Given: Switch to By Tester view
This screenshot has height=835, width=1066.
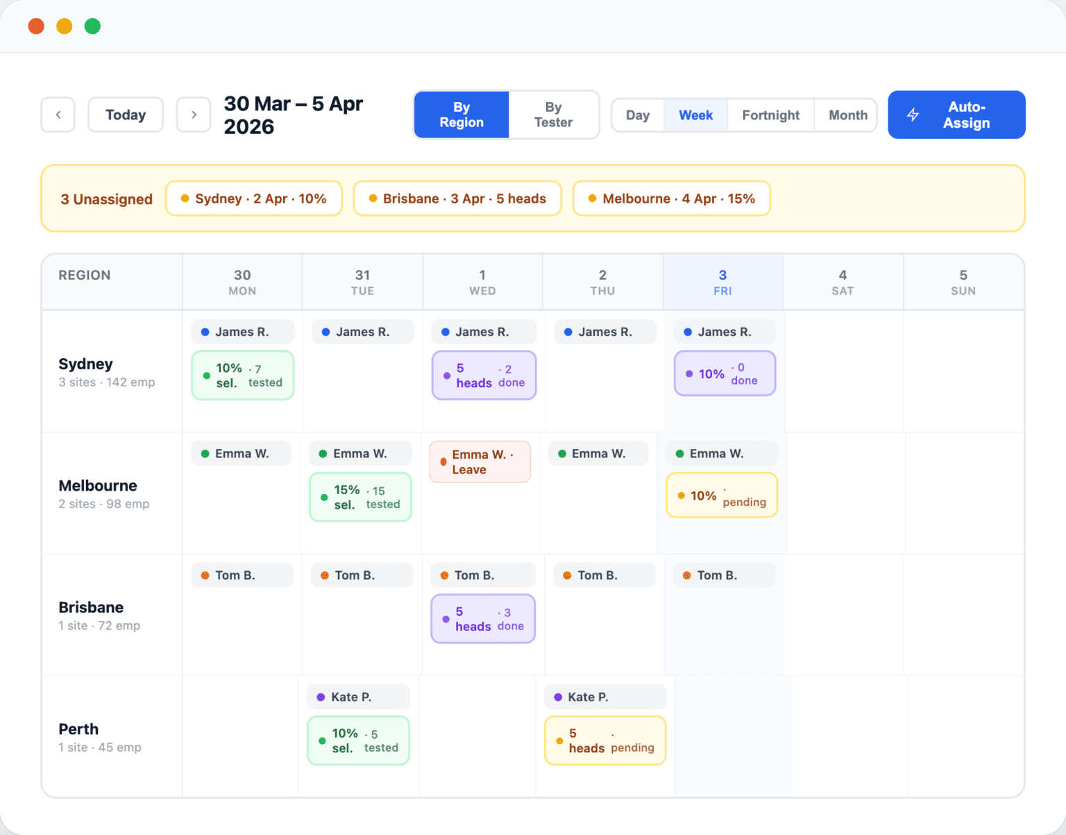Looking at the screenshot, I should point(553,115).
